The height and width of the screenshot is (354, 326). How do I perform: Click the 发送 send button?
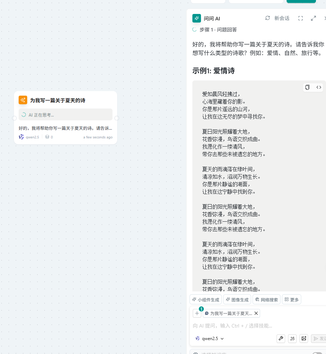click(x=319, y=338)
